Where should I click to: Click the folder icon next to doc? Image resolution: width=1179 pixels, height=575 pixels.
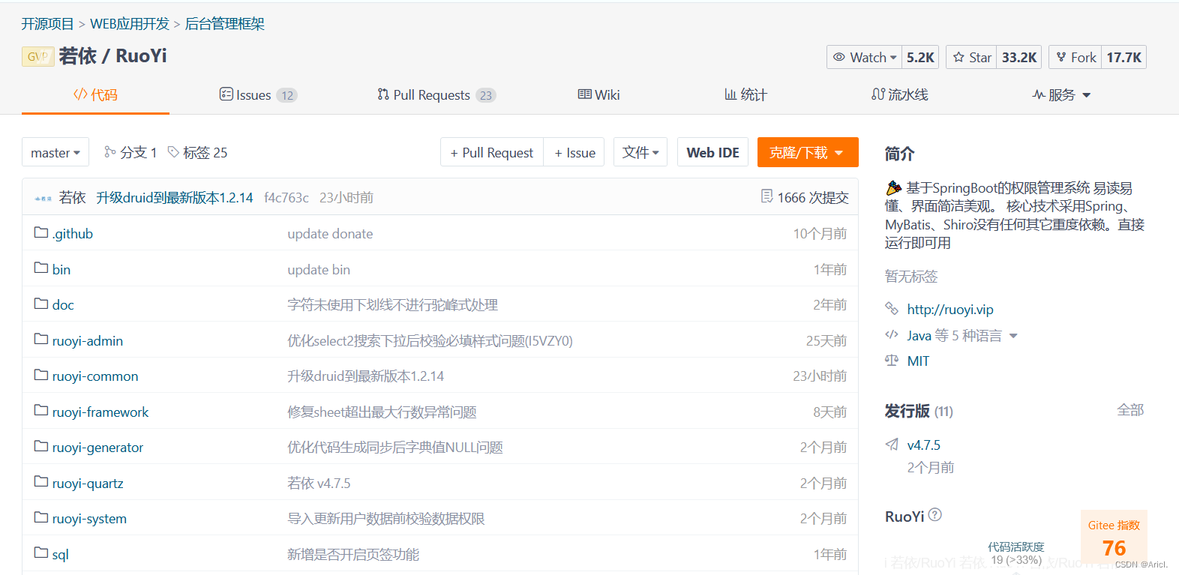point(41,304)
